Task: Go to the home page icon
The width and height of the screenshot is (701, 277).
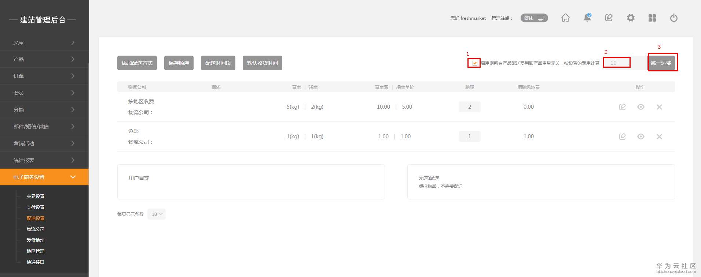Action: (x=565, y=18)
